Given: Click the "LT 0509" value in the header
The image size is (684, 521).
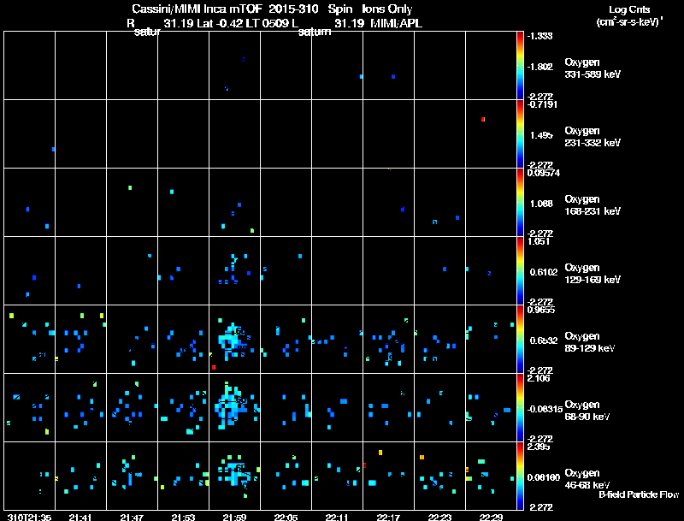Looking at the screenshot, I should click(267, 23).
